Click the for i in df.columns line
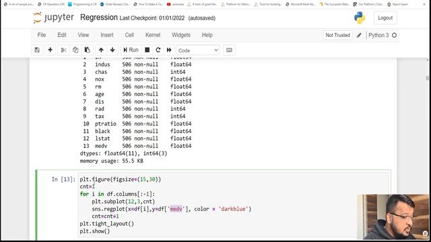The width and height of the screenshot is (431, 242). (x=117, y=194)
